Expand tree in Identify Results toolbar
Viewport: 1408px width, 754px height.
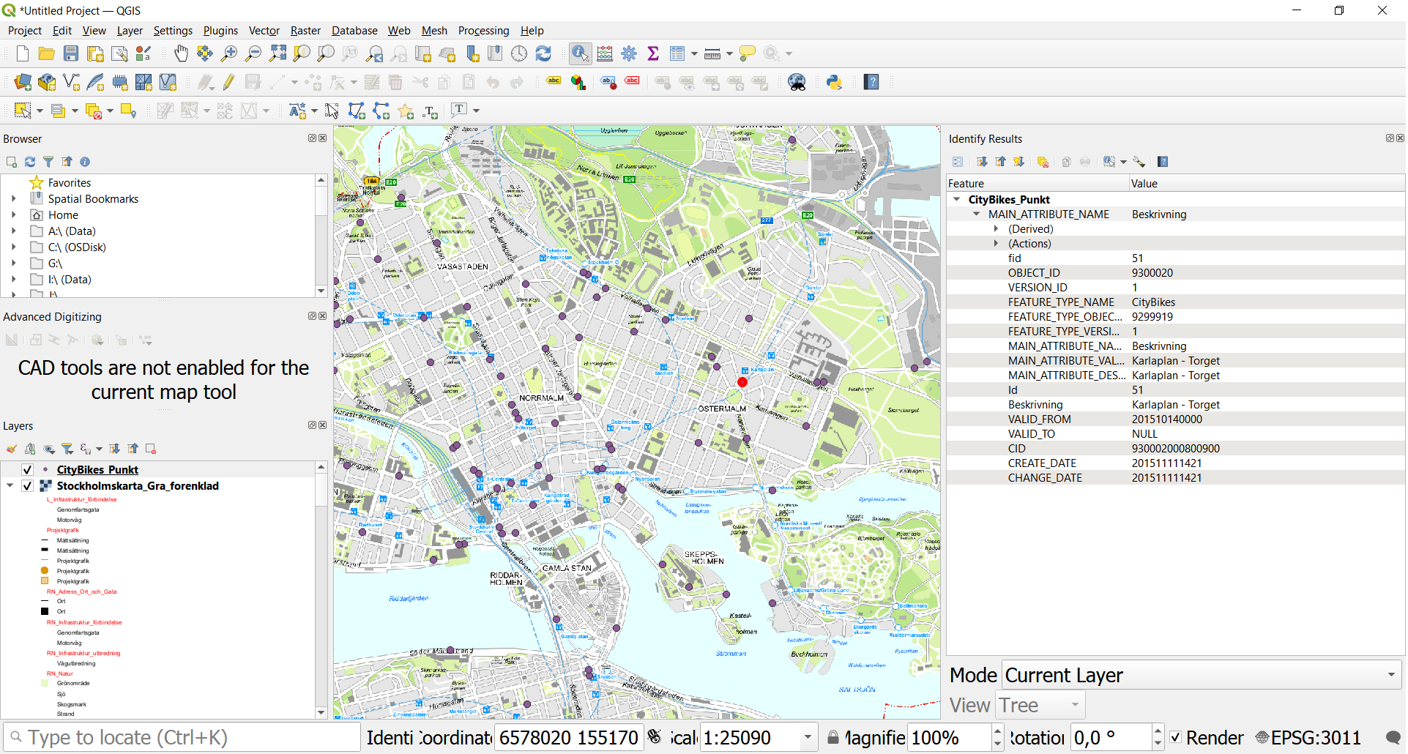981,162
